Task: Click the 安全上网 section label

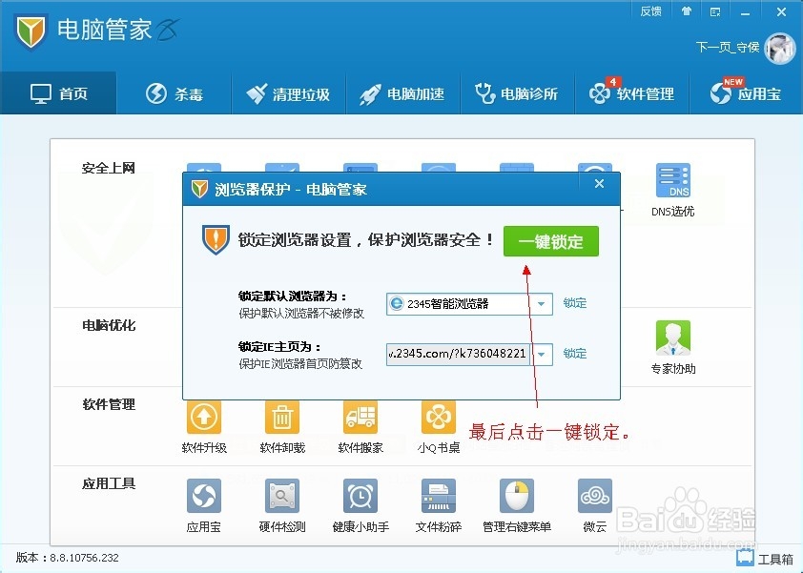Action: [109, 168]
